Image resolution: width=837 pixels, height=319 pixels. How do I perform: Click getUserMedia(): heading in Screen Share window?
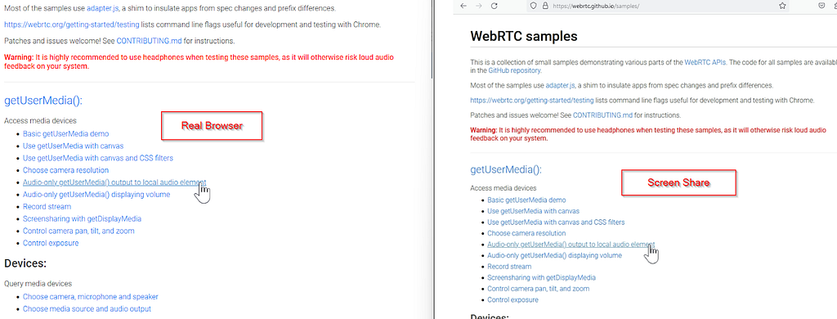(506, 170)
